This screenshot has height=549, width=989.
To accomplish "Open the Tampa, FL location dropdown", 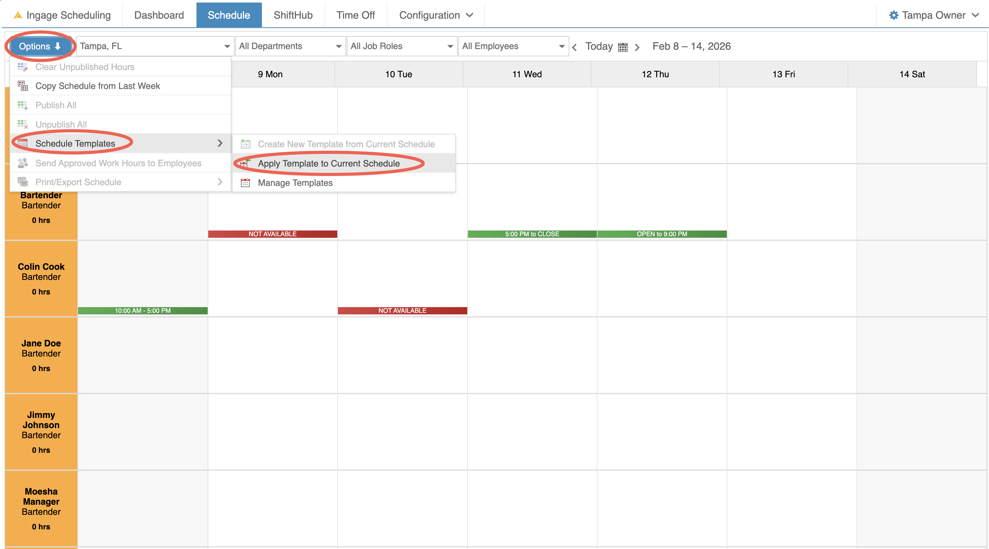I will [x=155, y=47].
